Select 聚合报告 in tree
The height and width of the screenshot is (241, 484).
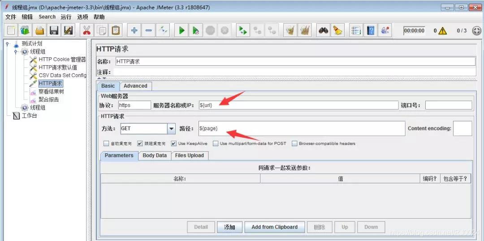[49, 99]
